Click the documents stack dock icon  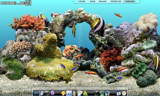tap(41, 93)
